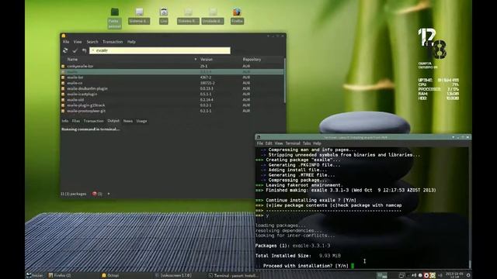Select the exaile-scastplugin package row
Image resolution: width=497 pixels, height=279 pixels.
point(172,95)
